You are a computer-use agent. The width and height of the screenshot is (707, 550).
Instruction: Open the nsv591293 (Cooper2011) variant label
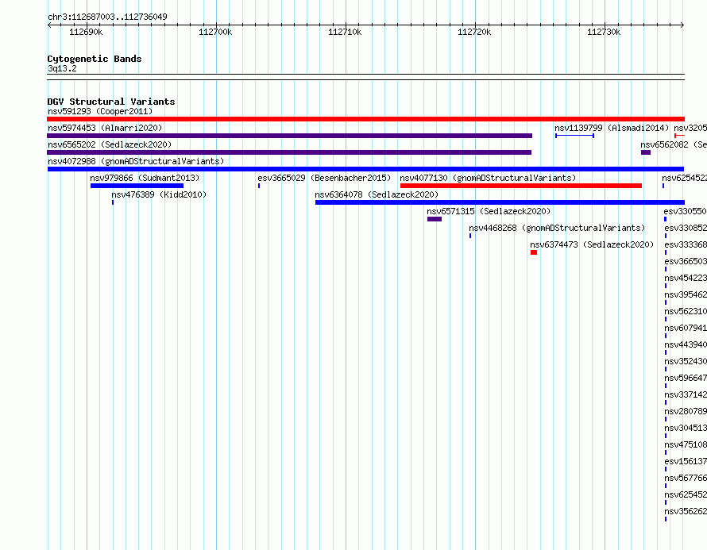[x=100, y=111]
